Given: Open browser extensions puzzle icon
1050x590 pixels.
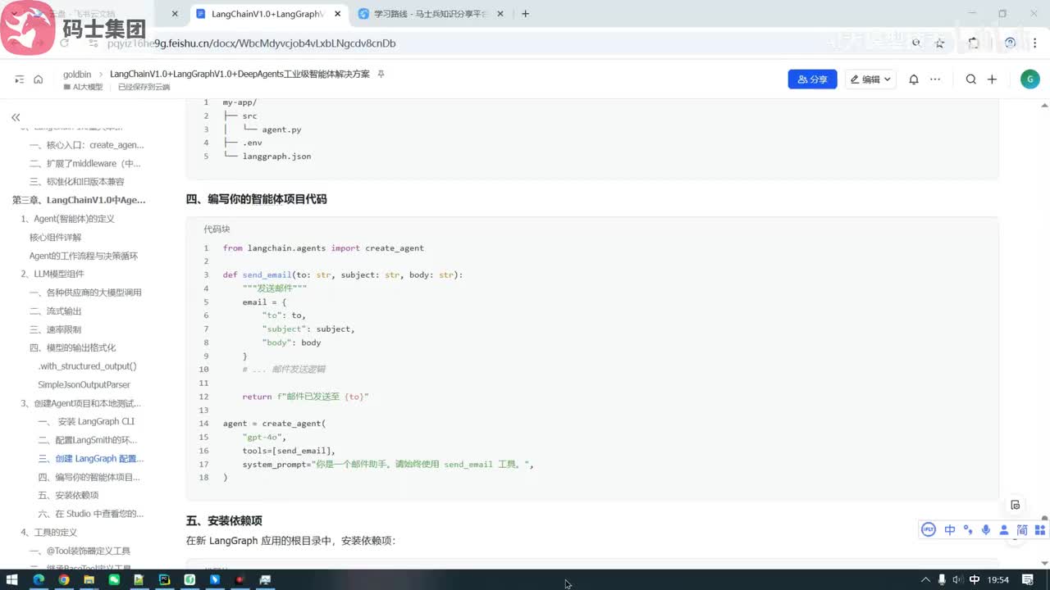Looking at the screenshot, I should click(974, 43).
